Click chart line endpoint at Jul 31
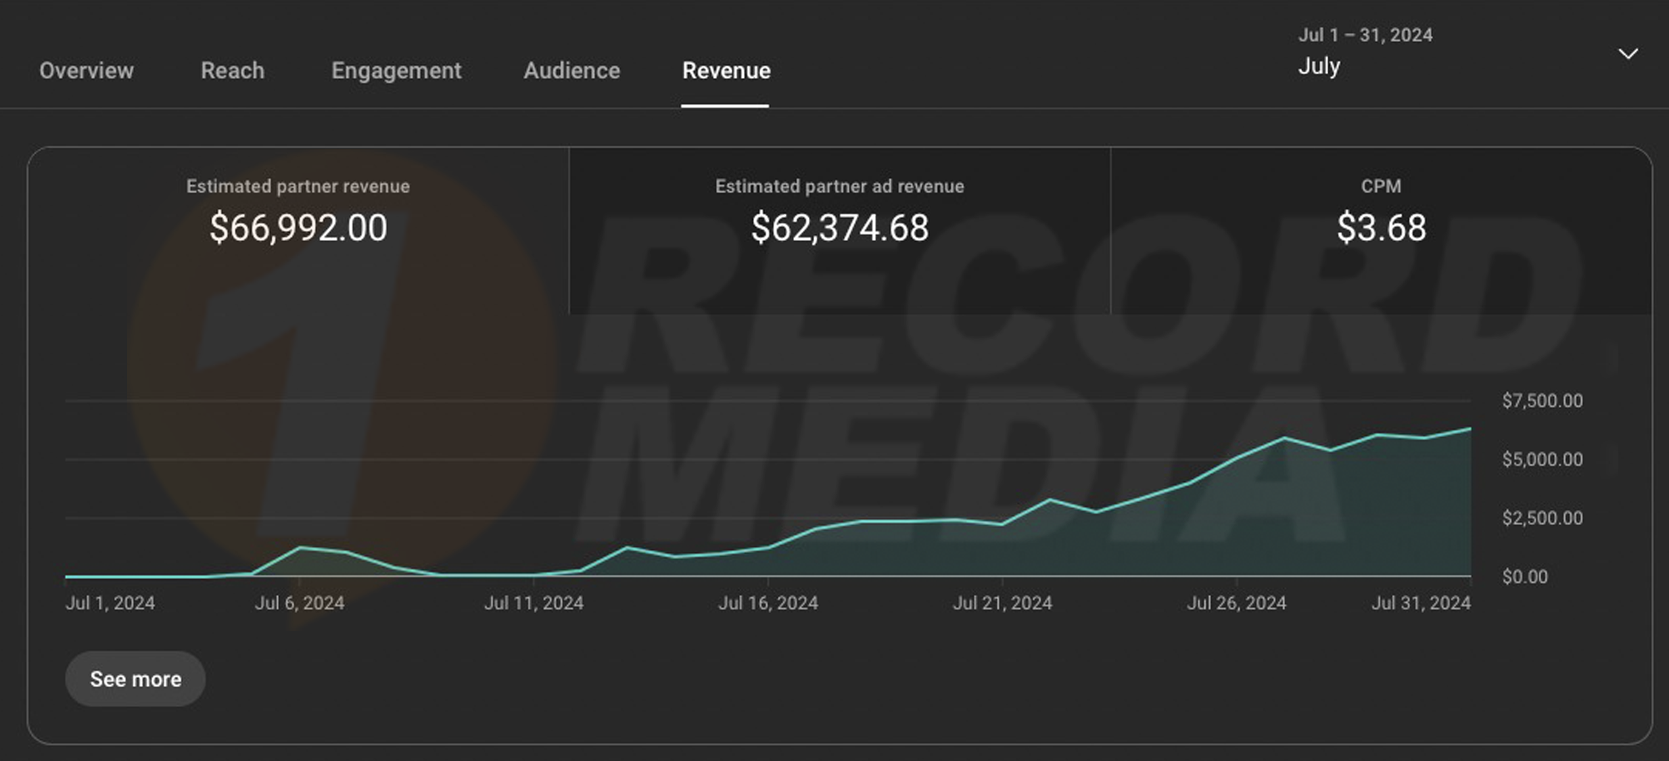Viewport: 1669px width, 761px height. point(1470,429)
